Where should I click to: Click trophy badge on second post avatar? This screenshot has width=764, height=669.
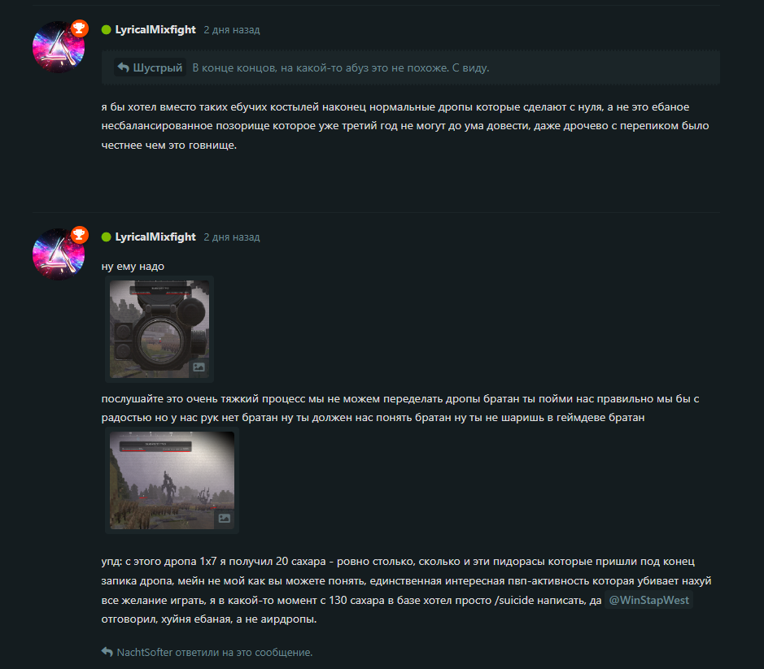click(x=80, y=235)
